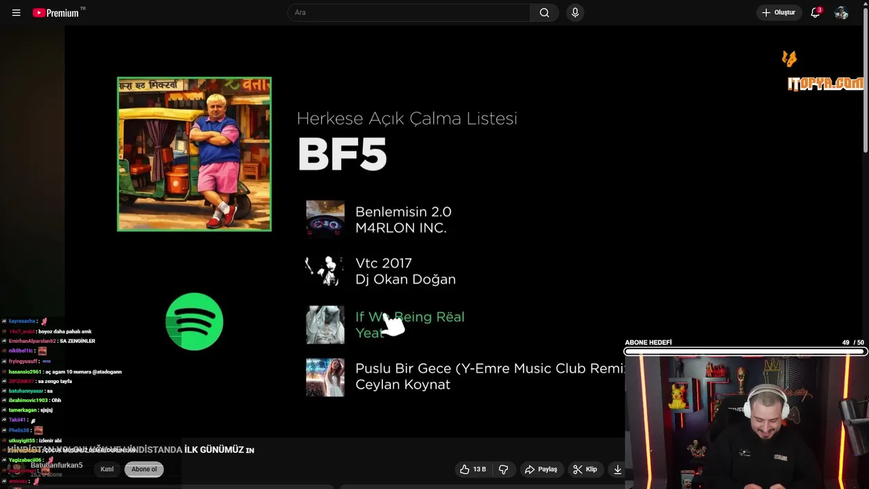Click the Katıl join button

(x=107, y=469)
